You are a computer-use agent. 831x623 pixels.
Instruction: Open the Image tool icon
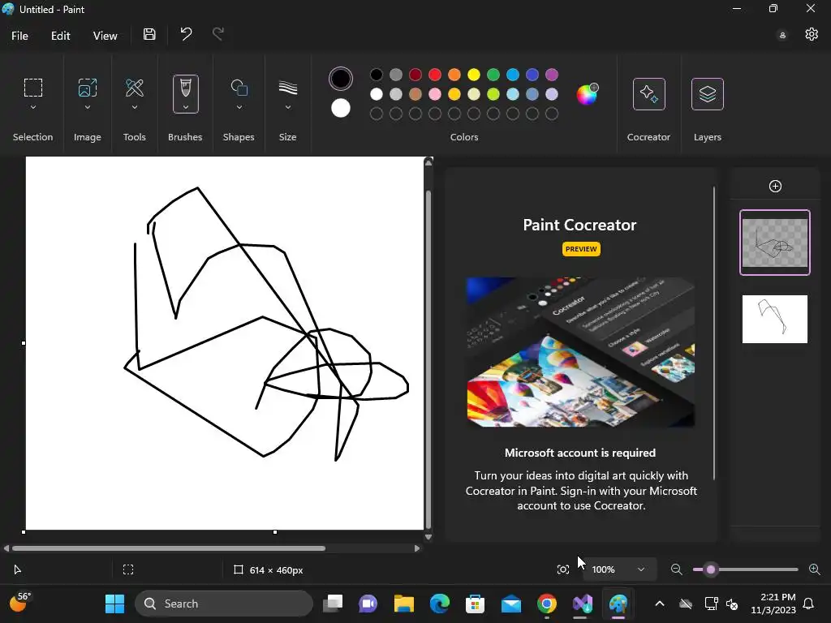coord(88,88)
